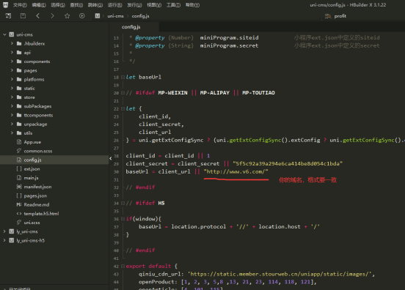Toggle code fold at line 42
405x290 pixels.
point(123,266)
